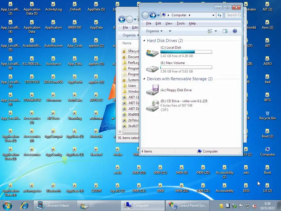This screenshot has height=211, width=281.
Task: Click the arrow after Computer in breadcrumb
Action: coord(189,15)
